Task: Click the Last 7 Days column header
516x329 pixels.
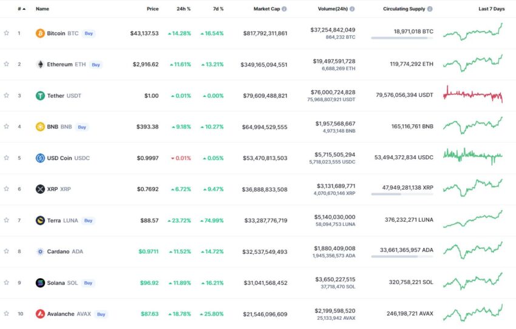Action: tap(492, 9)
